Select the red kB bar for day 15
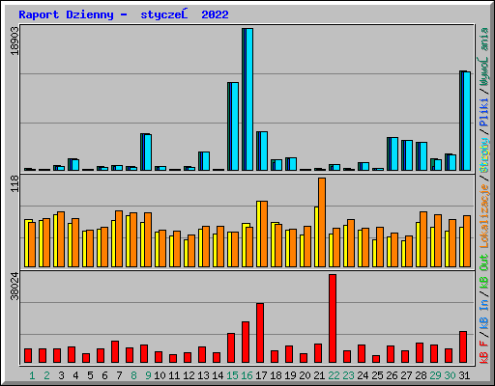 231,347
